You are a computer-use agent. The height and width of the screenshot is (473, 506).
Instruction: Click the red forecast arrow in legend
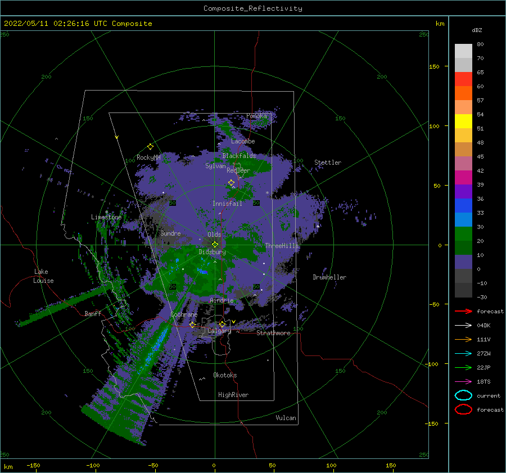coord(463,311)
